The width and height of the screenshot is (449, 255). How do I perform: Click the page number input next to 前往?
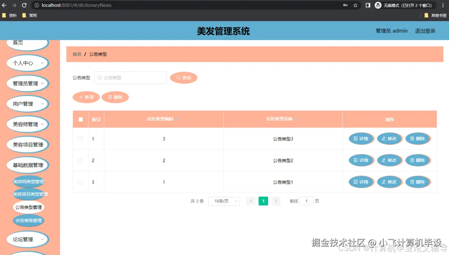click(306, 201)
